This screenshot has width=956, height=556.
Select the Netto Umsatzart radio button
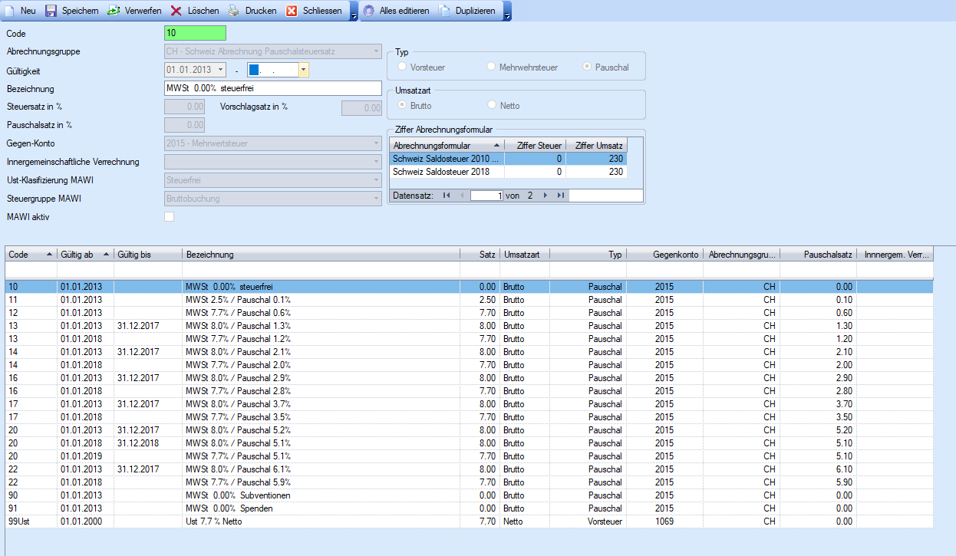[x=492, y=105]
